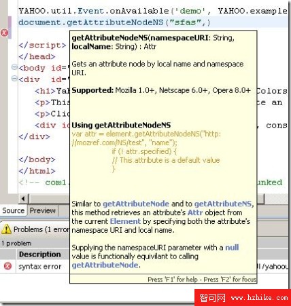Click the red error marker in the editor gutter
Screen dimensions: 291x306
click(4, 33)
